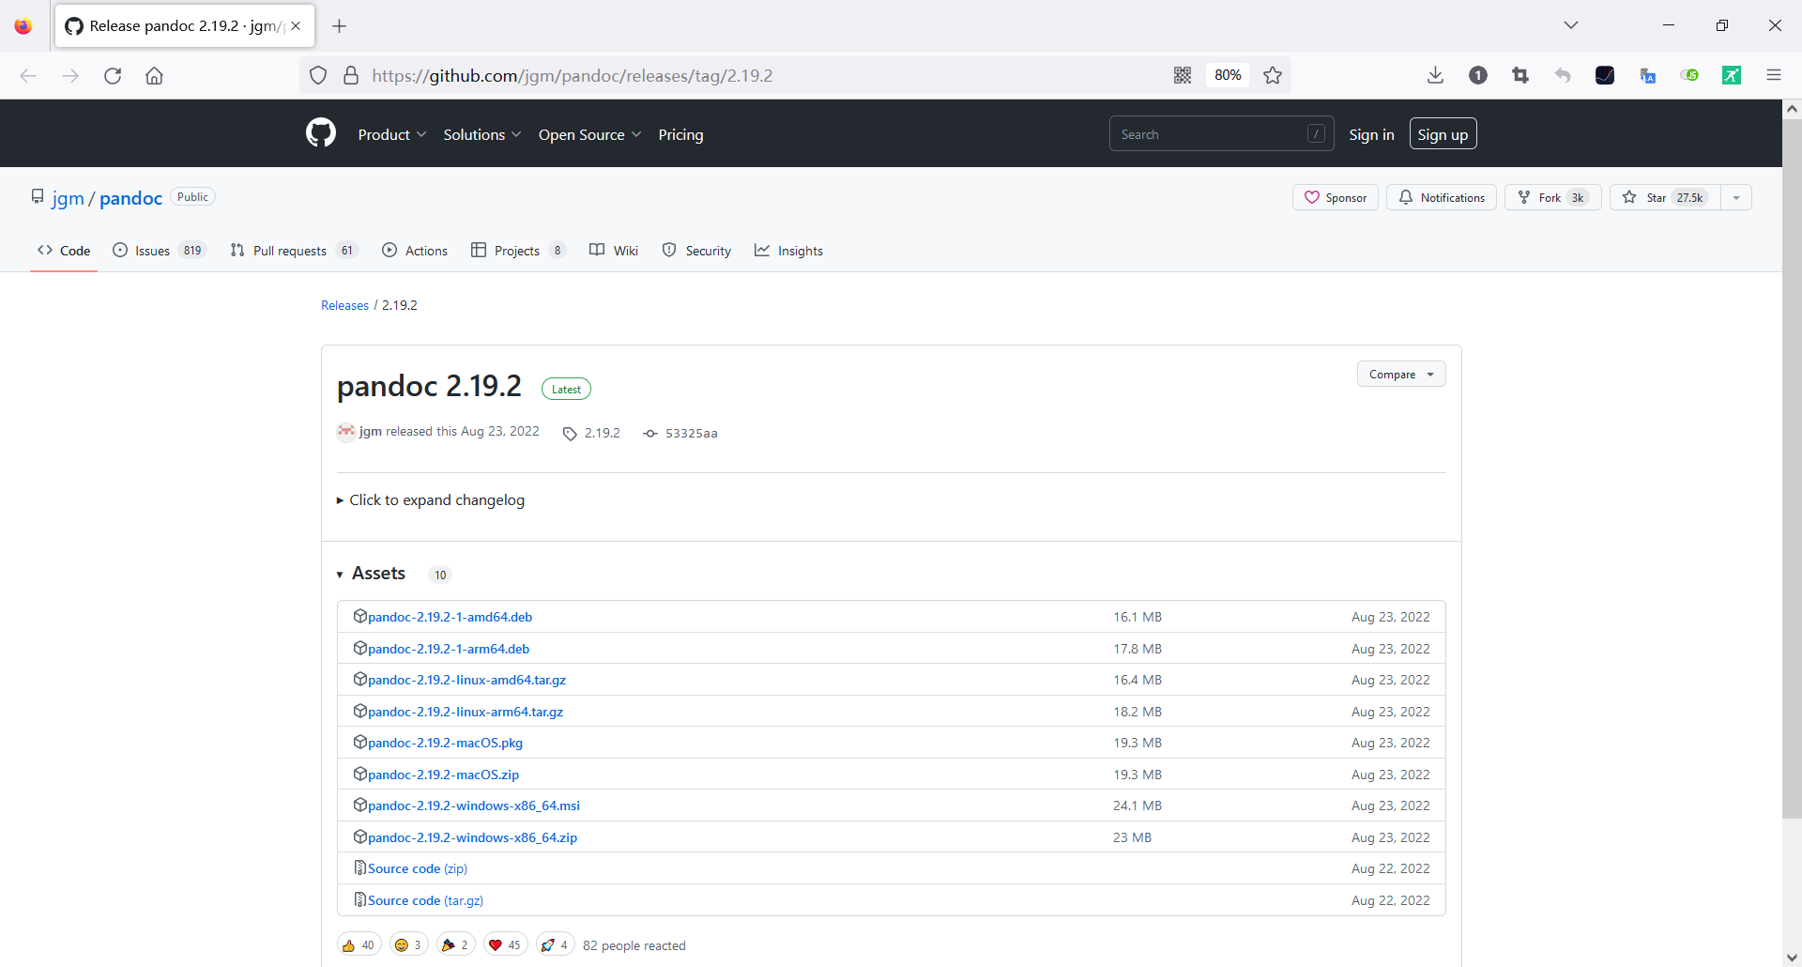Image resolution: width=1802 pixels, height=967 pixels.
Task: Expand the changelog disclosure triangle
Action: [x=340, y=501]
